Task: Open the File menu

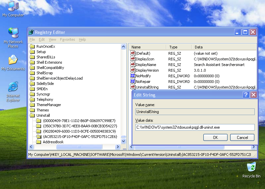Action: (32, 39)
